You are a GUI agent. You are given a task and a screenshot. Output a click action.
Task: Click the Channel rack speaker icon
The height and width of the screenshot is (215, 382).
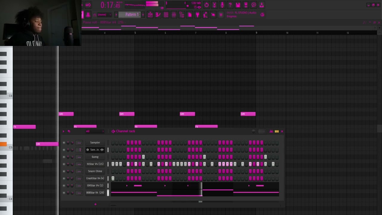tap(113, 131)
